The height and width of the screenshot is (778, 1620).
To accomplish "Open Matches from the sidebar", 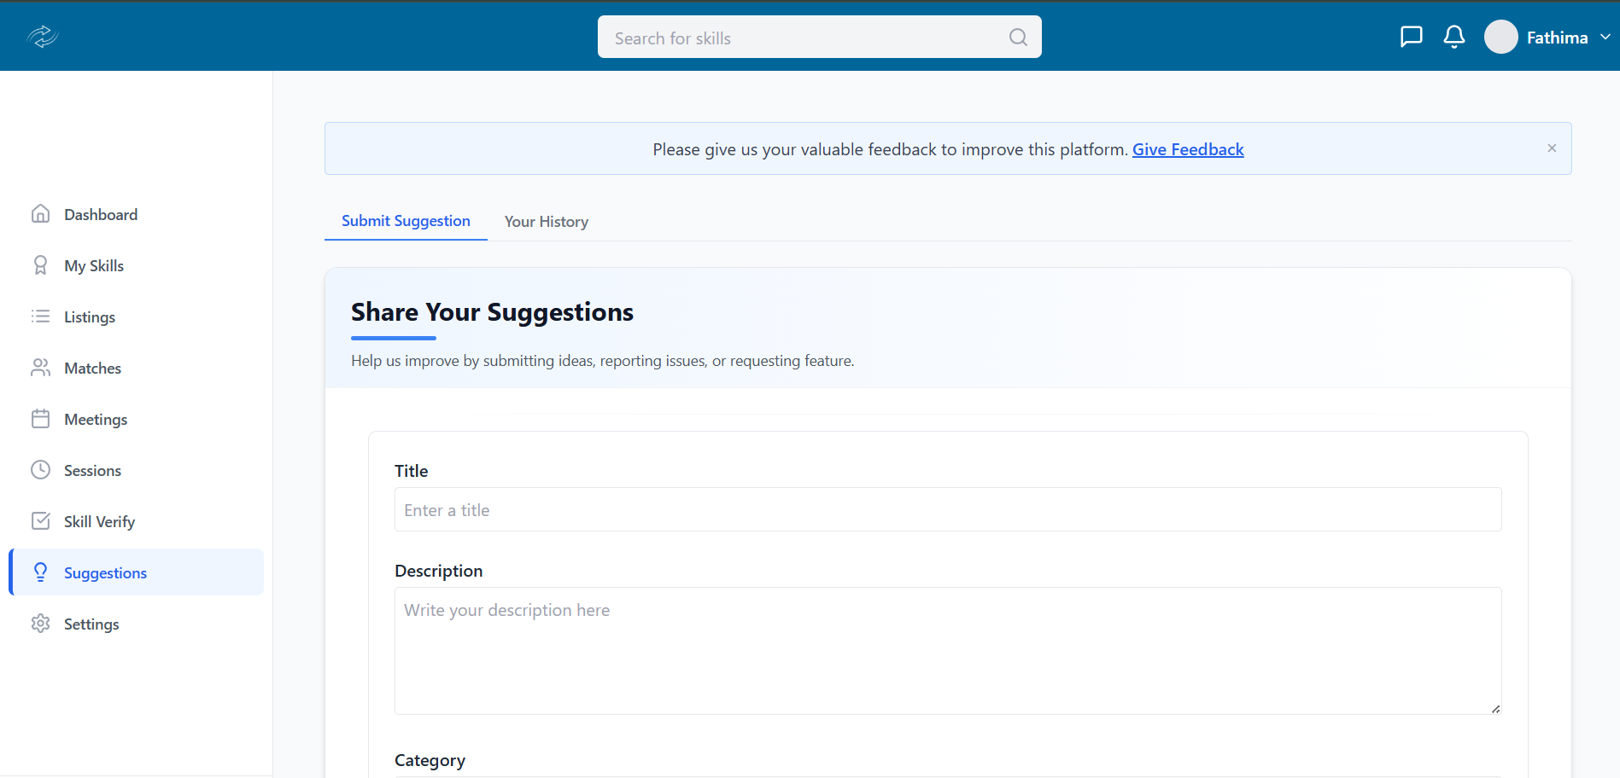I will click(x=92, y=368).
